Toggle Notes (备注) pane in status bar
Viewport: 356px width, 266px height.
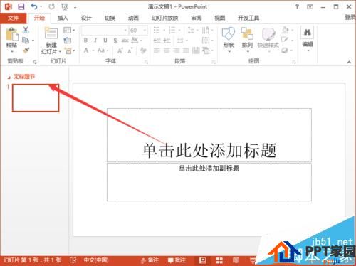tap(150, 260)
